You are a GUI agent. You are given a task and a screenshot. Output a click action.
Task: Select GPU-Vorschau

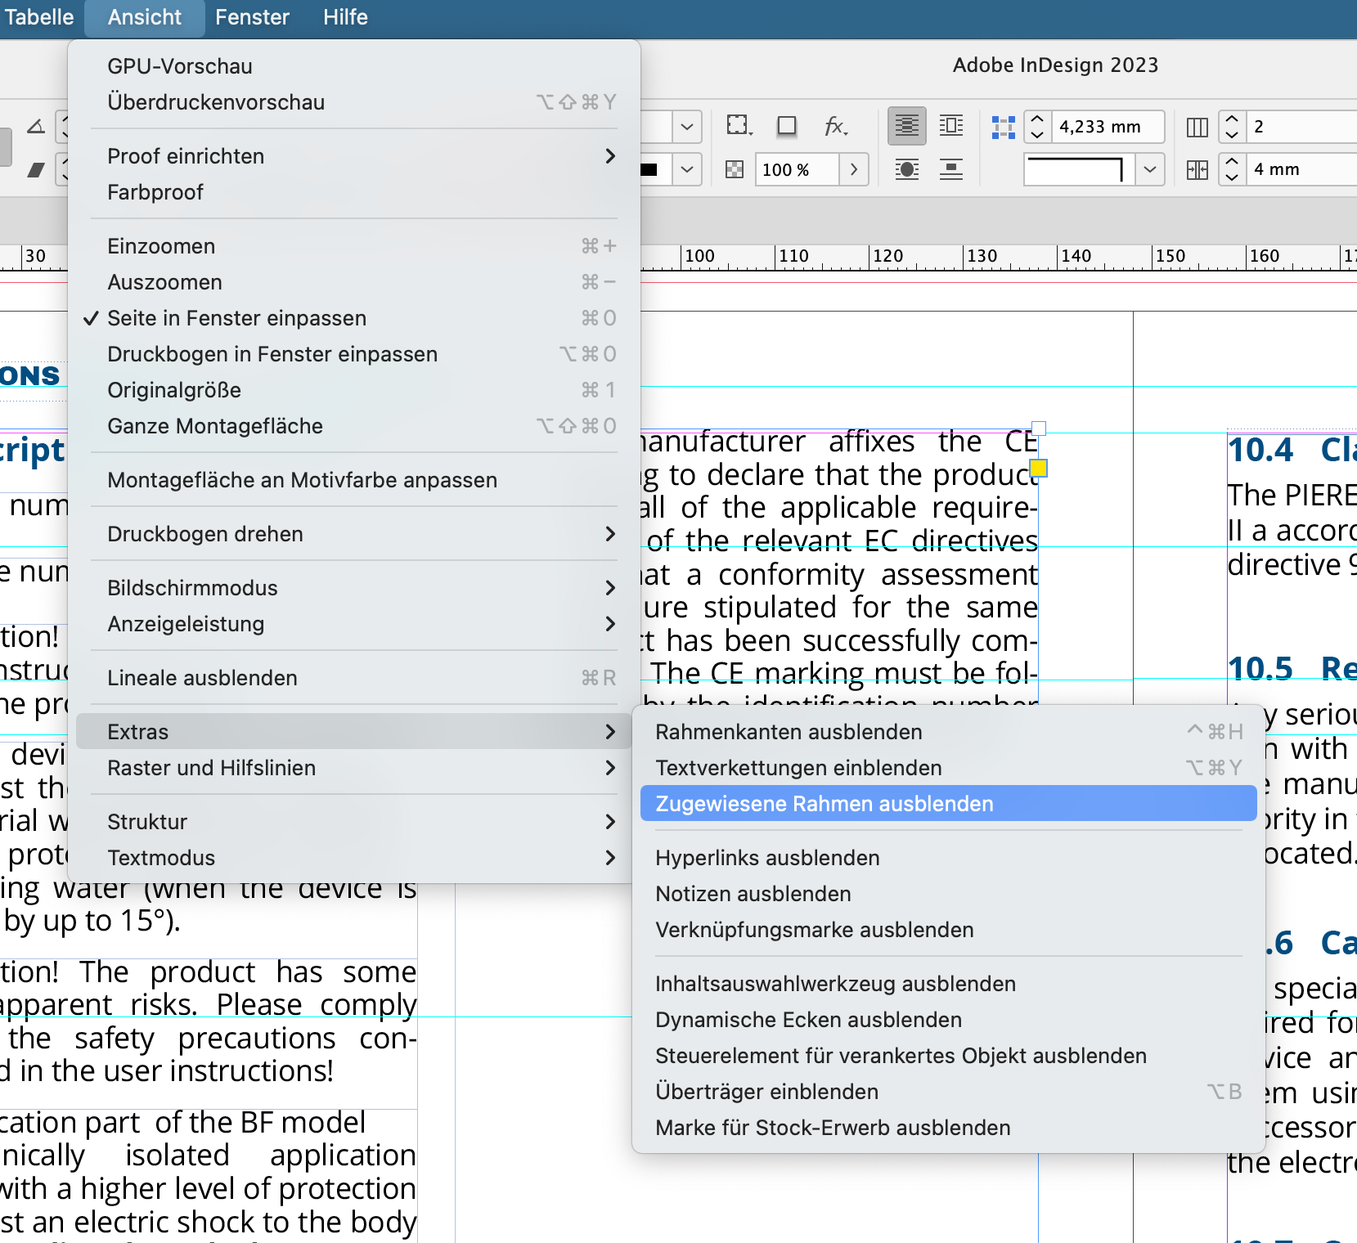coord(353,66)
